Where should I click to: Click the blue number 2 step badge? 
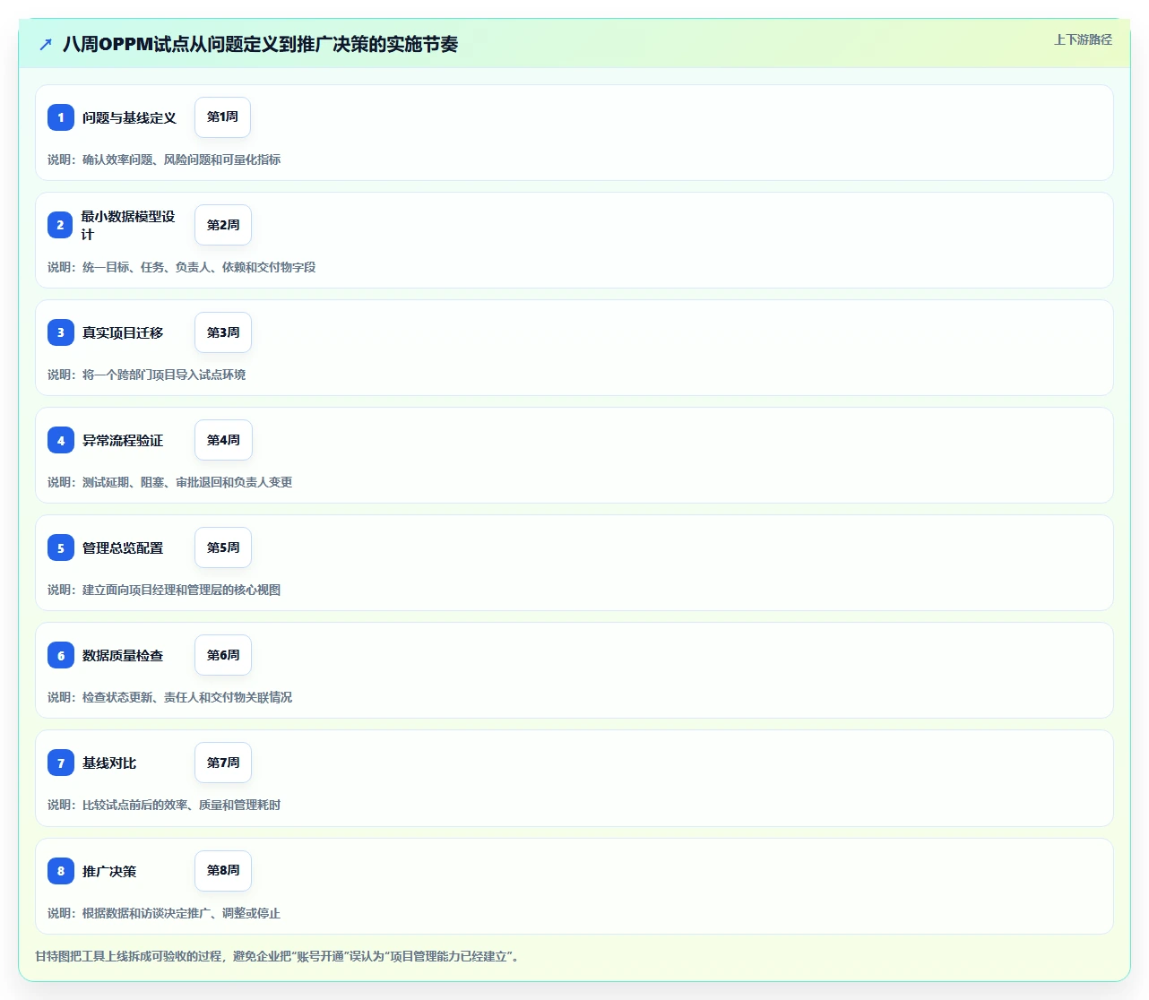61,225
